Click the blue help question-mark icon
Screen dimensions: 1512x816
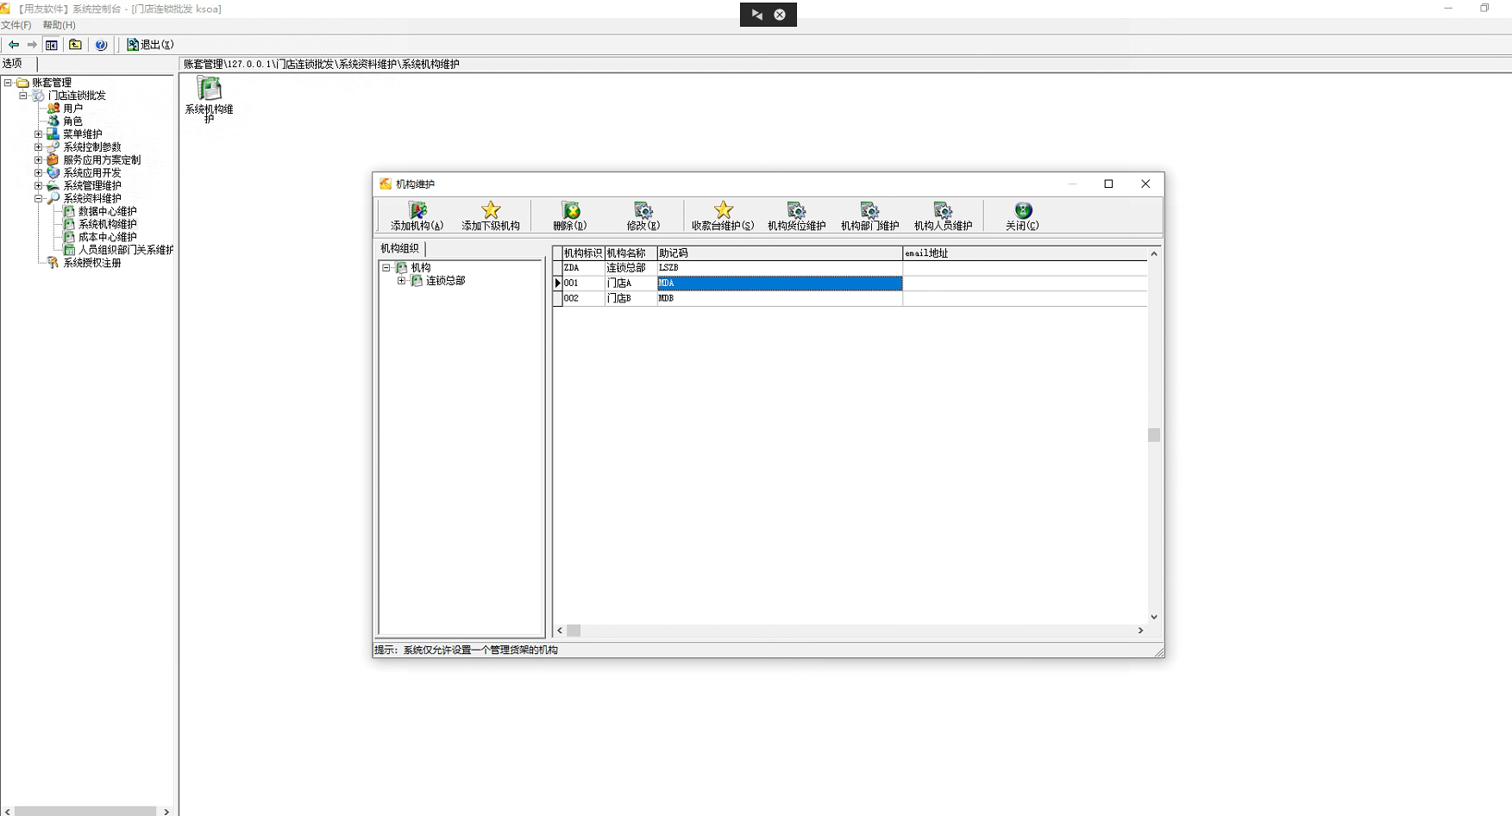101,45
